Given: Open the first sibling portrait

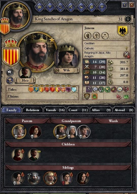Looking at the screenshot, I should tap(18, 178).
